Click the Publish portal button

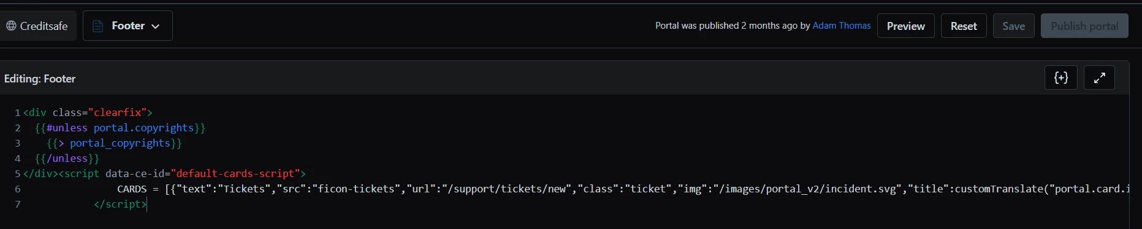tap(1084, 26)
